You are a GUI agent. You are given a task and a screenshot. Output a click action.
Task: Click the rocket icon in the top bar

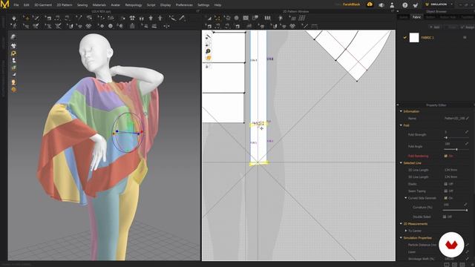(x=416, y=5)
